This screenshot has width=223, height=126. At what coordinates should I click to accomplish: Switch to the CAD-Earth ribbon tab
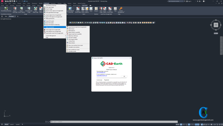(x=85, y=5)
